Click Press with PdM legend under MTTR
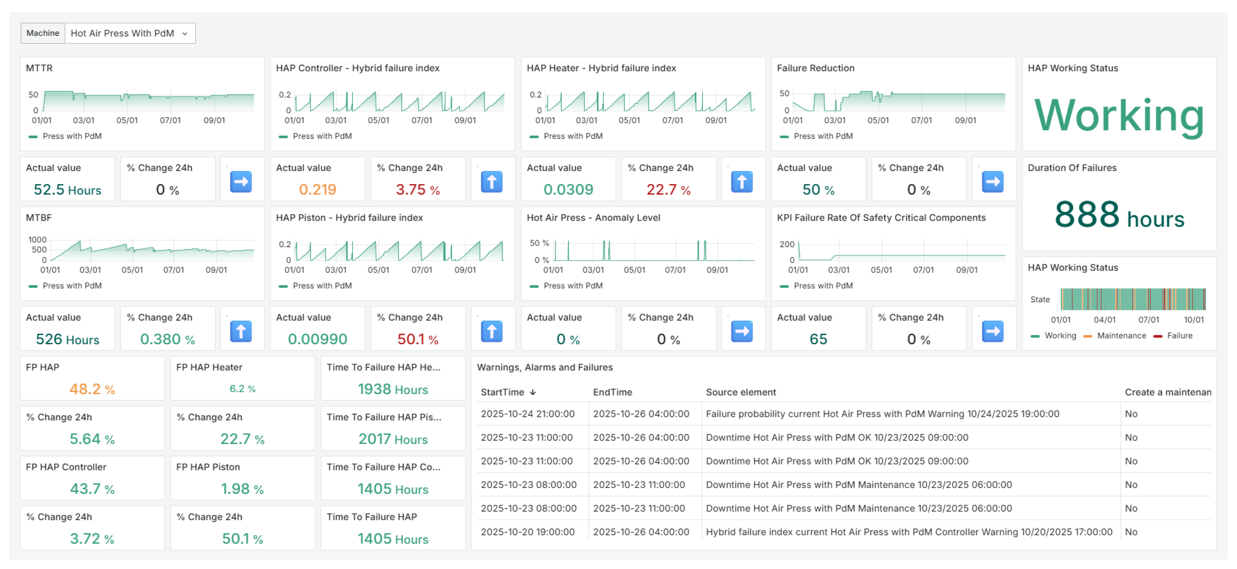1237x569 pixels. (x=72, y=136)
